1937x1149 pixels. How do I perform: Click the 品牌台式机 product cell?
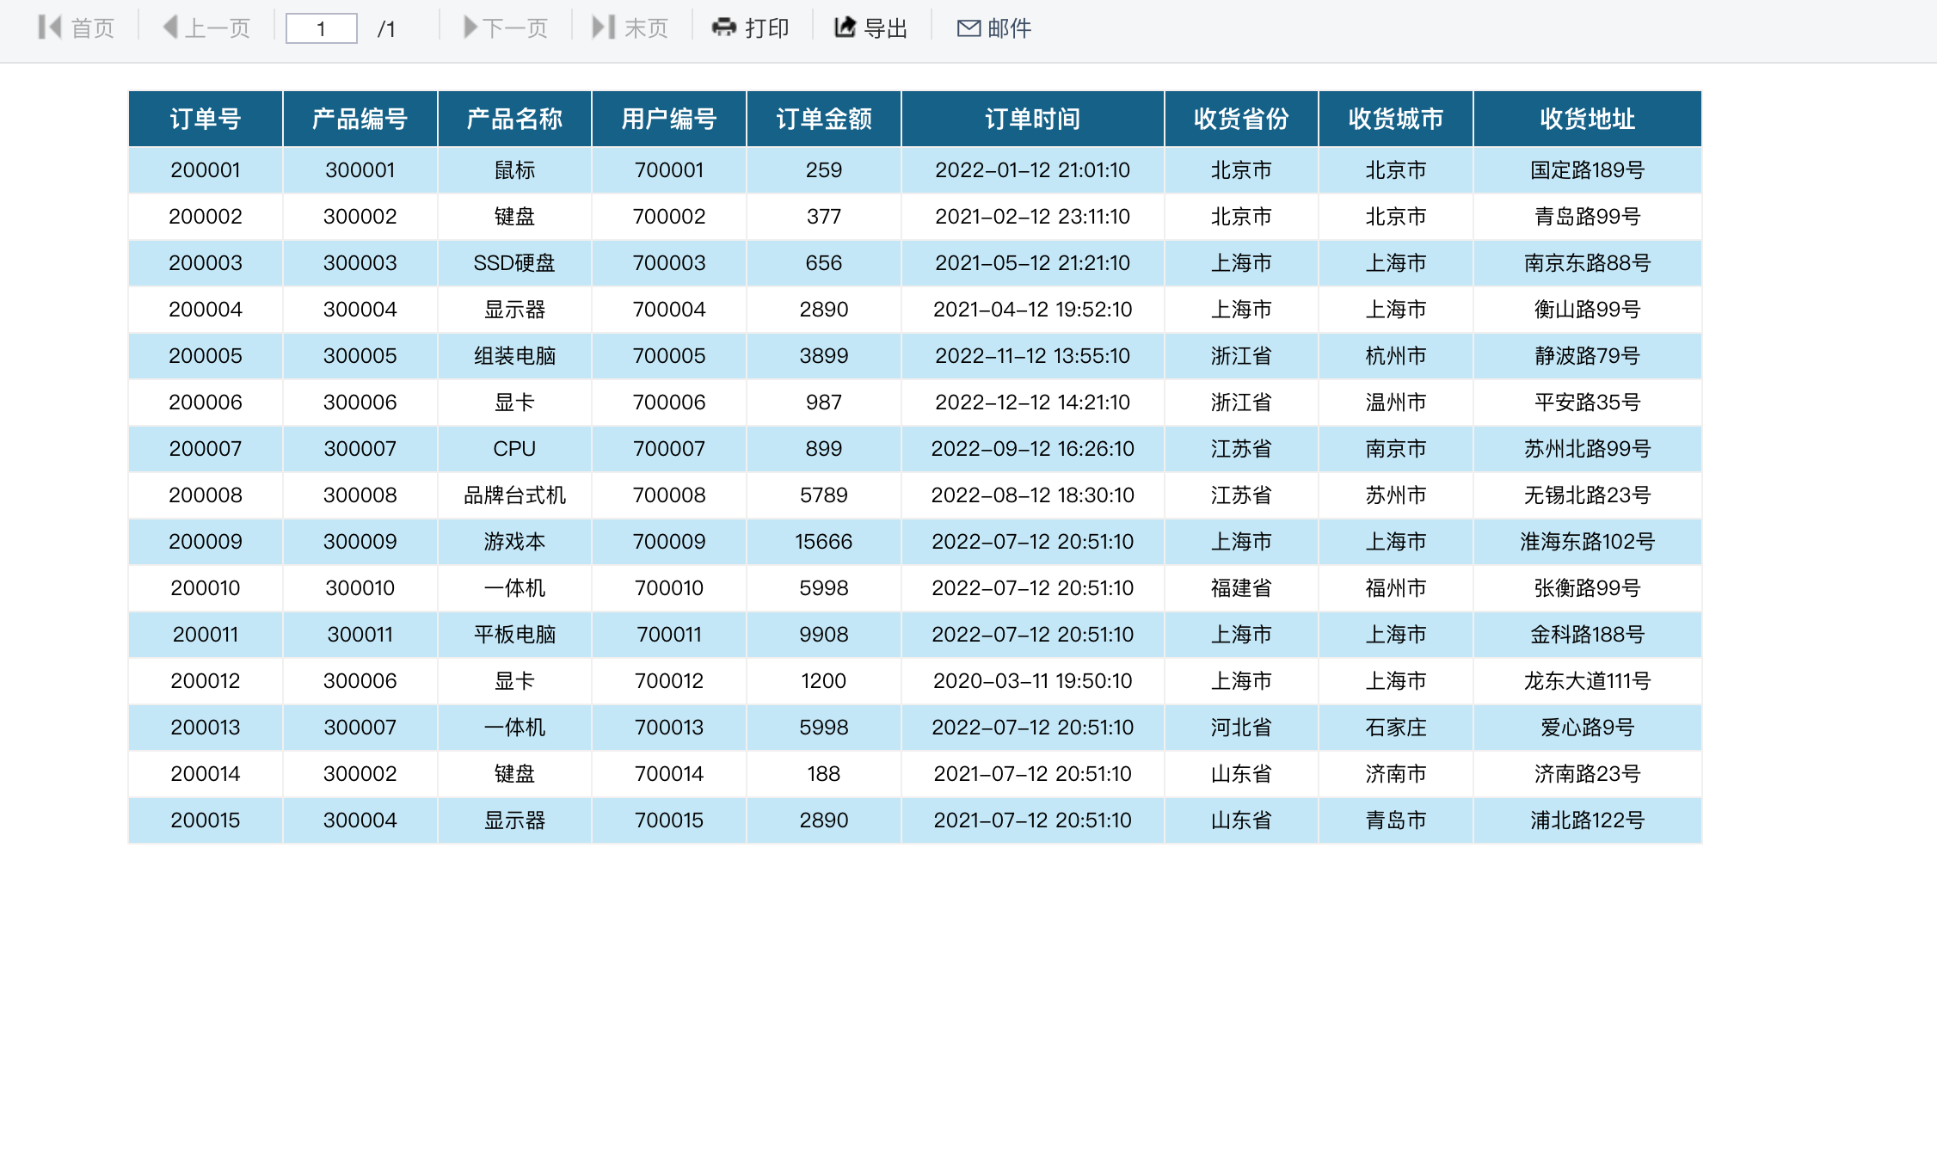[x=514, y=495]
